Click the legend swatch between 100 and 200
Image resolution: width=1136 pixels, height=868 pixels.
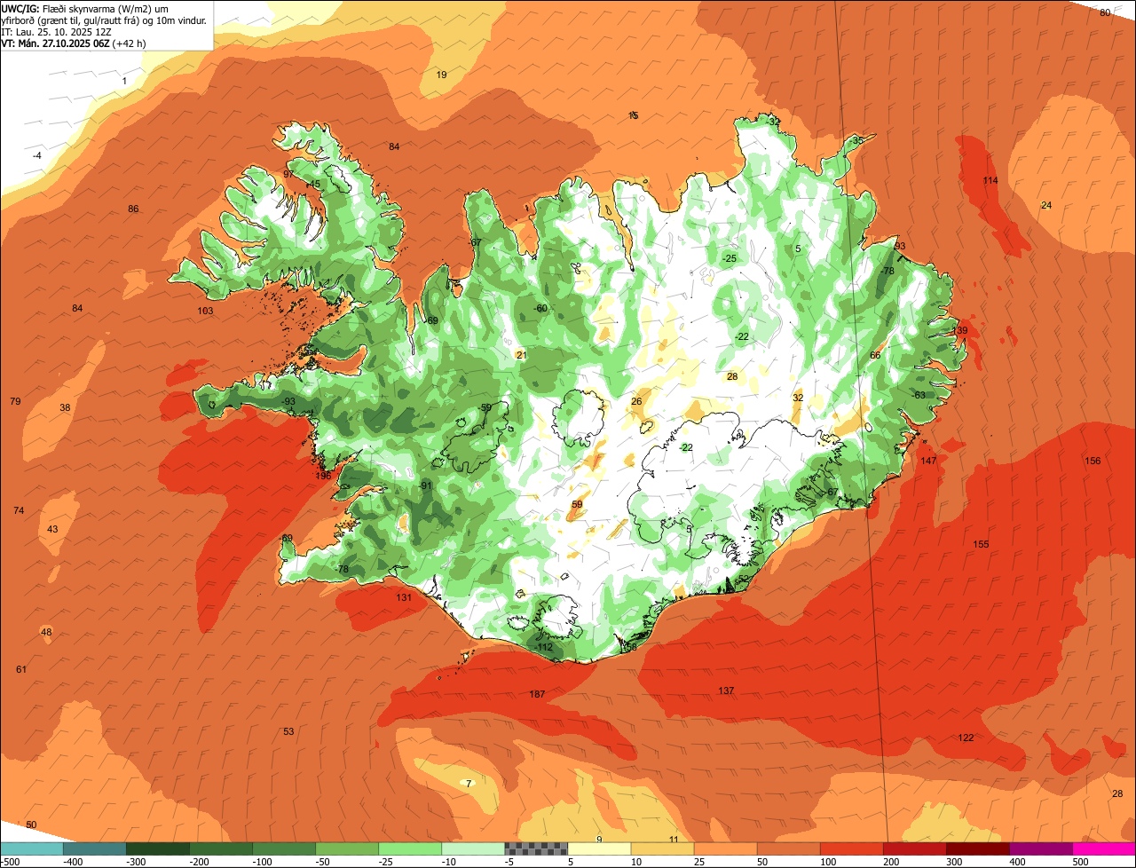tap(852, 848)
